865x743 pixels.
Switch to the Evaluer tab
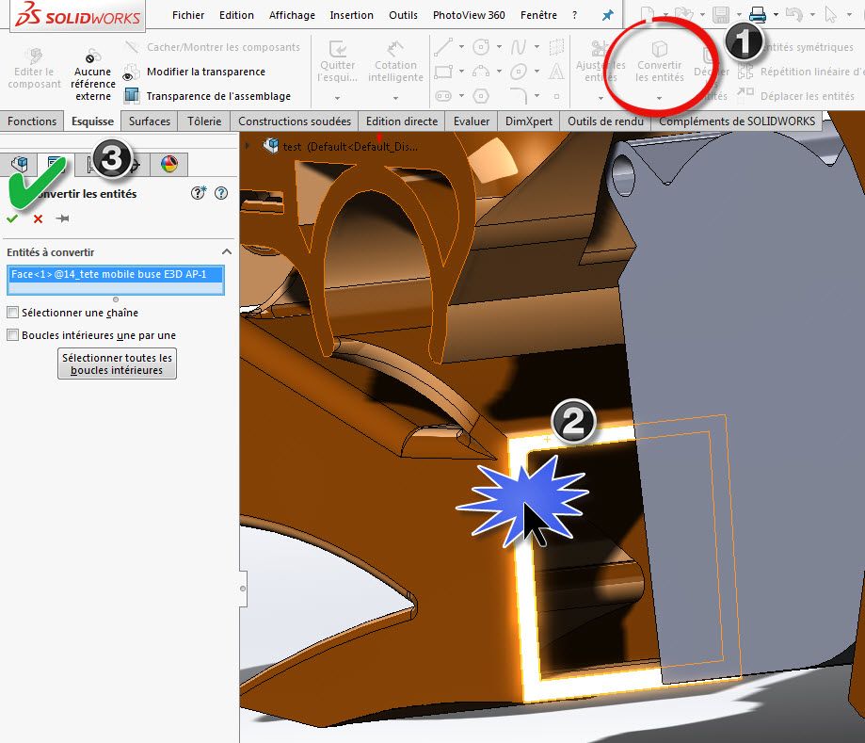[472, 121]
